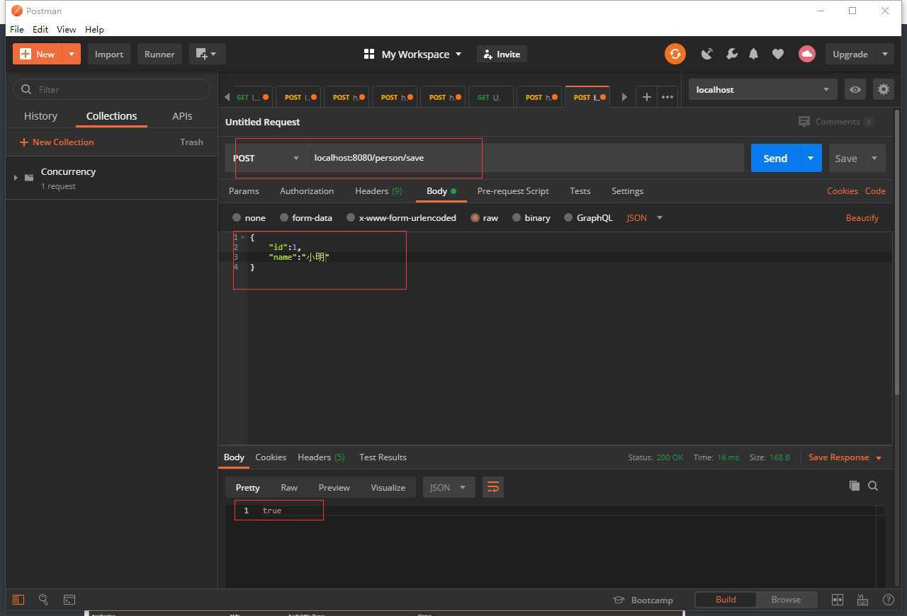Image resolution: width=907 pixels, height=616 pixels.
Task: Open keyboard shortcuts icon
Action: click(x=862, y=599)
